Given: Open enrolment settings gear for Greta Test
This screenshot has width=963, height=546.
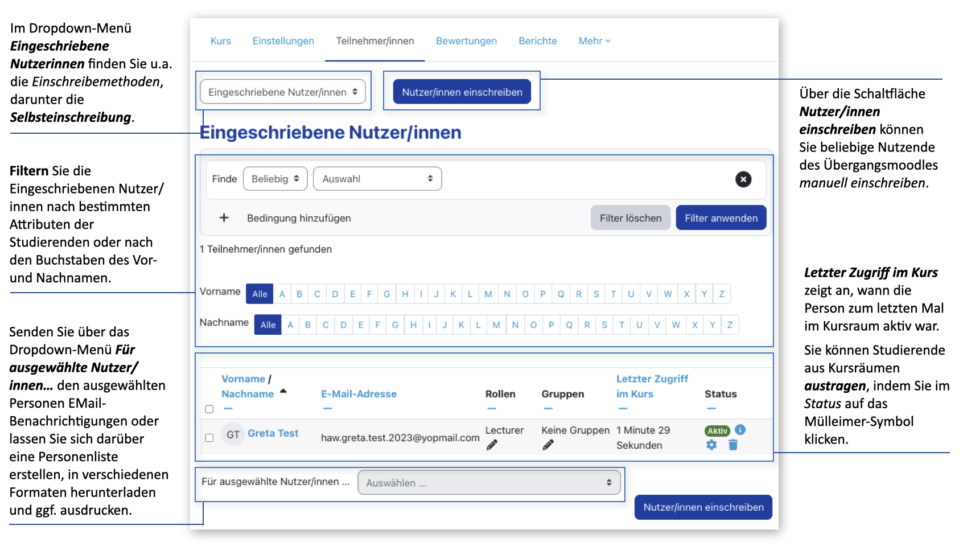Looking at the screenshot, I should tap(711, 445).
